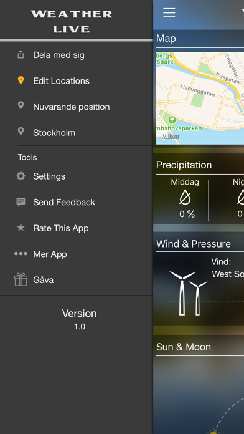Click the Villkor link on the map

click(x=171, y=136)
